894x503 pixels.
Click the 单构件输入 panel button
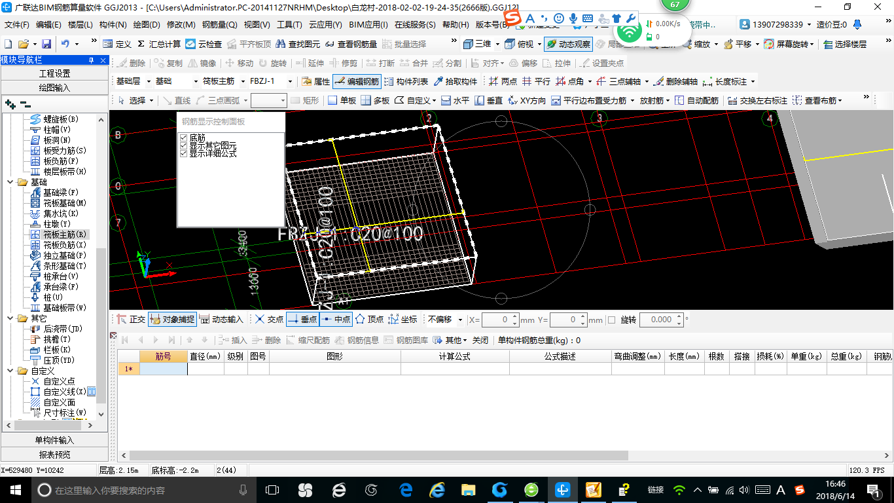coord(54,440)
